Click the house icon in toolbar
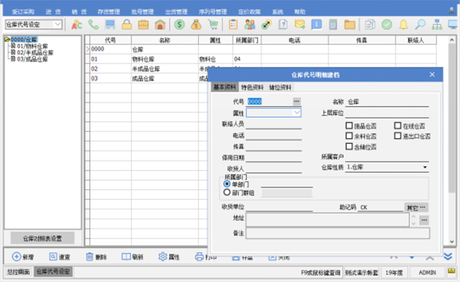Image resolution: width=460 pixels, height=282 pixels. (x=160, y=24)
